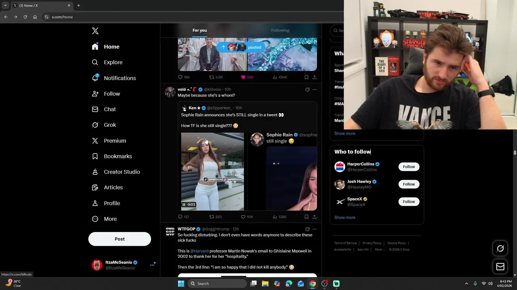Go to Home in the sidebar
The height and width of the screenshot is (290, 517).
[105, 47]
